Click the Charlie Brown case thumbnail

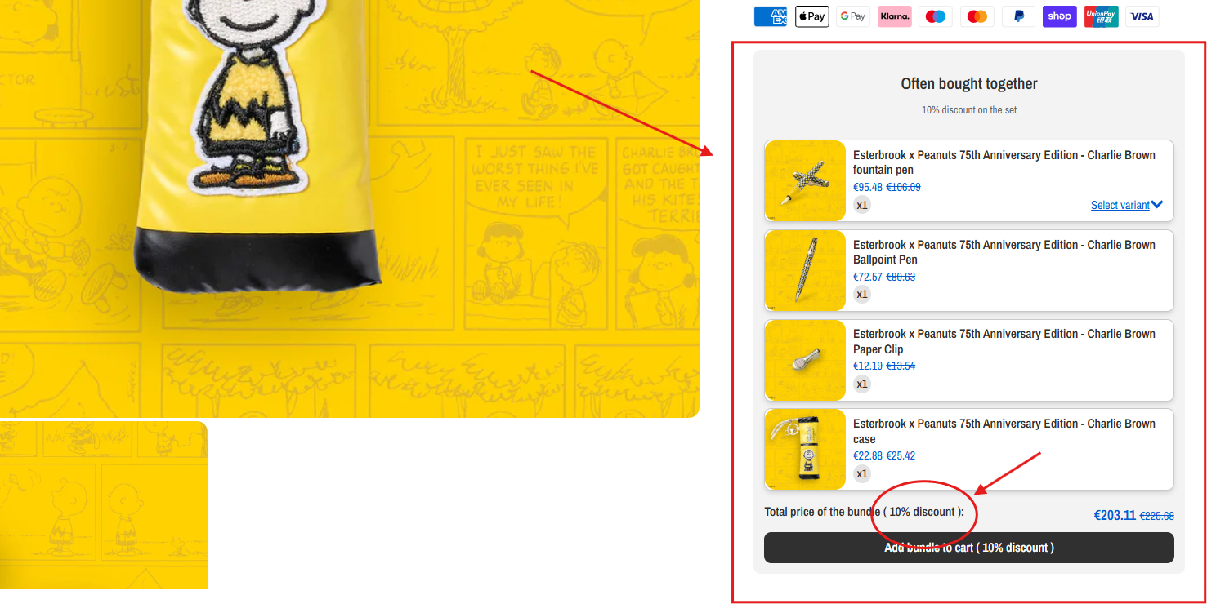tap(805, 449)
